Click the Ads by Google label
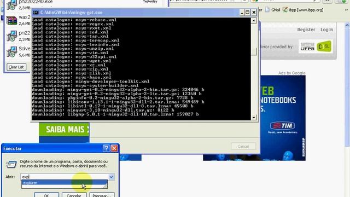350x197 pixels. coord(291,73)
